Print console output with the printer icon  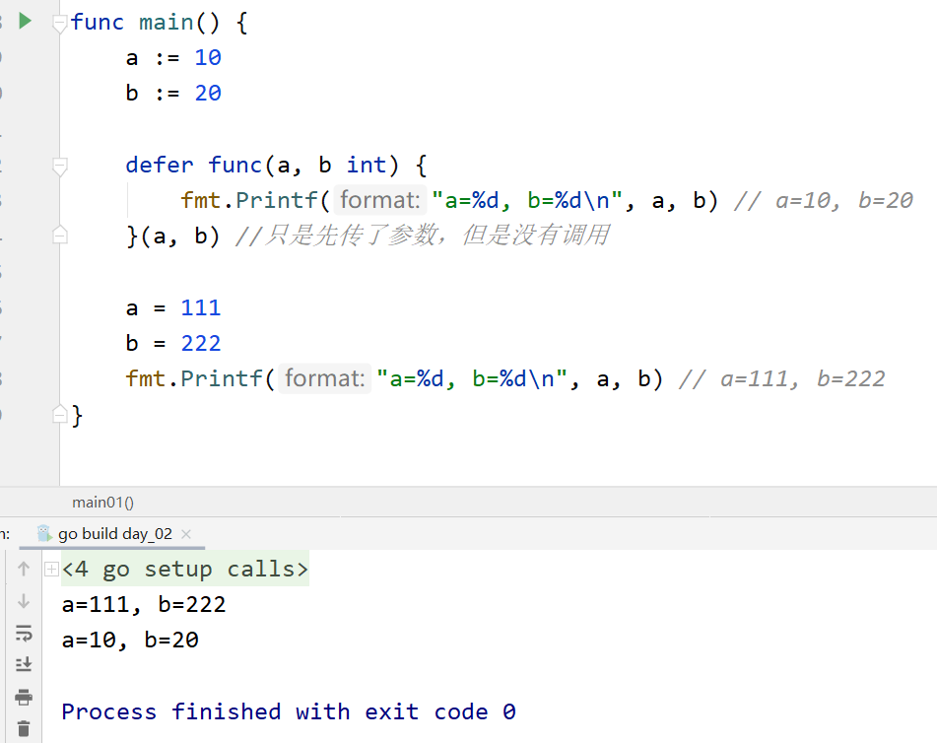click(24, 697)
